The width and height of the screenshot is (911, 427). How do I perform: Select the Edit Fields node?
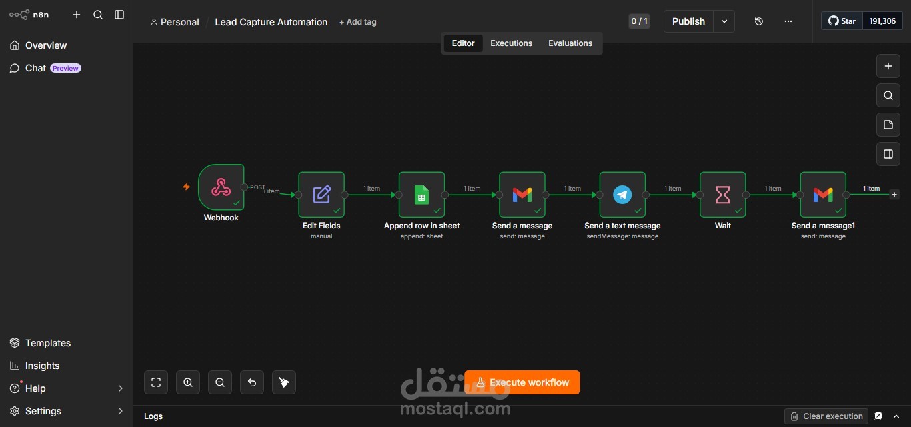(x=321, y=195)
